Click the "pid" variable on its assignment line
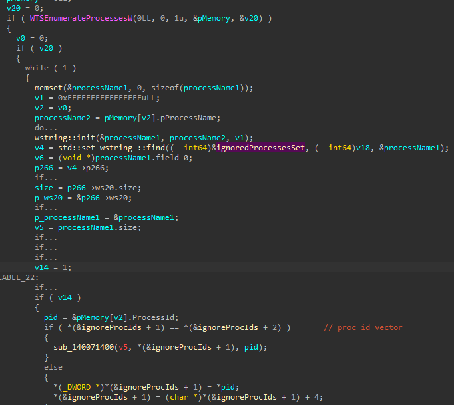Image resolution: width=454 pixels, height=405 pixels. (51, 317)
